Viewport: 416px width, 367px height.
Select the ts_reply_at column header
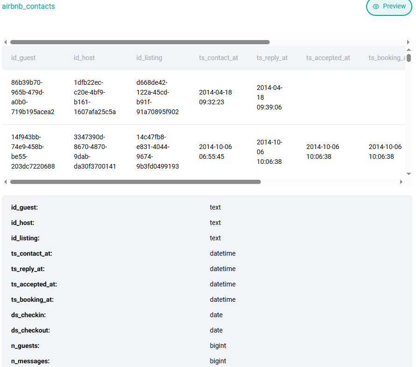(x=272, y=58)
